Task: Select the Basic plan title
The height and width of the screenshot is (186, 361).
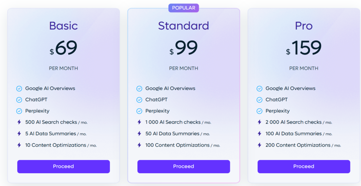Action: click(63, 26)
